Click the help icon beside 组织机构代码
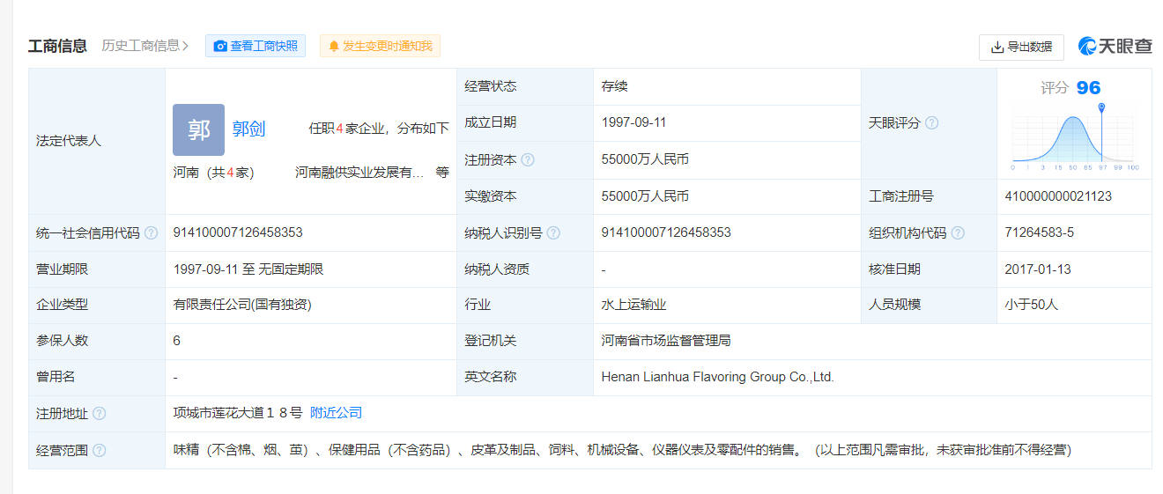 [958, 233]
